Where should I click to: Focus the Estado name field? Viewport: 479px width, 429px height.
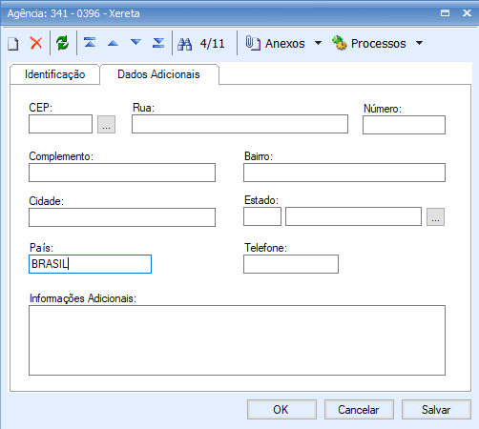tap(353, 216)
